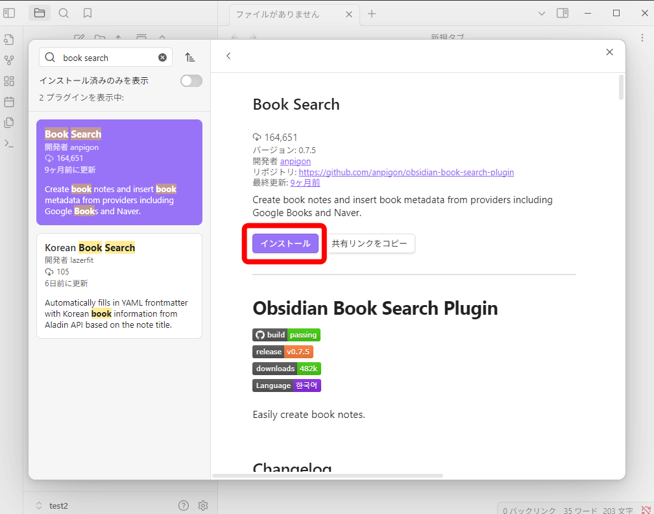Open the bookmarks tab icon
The width and height of the screenshot is (654, 514).
click(x=88, y=14)
